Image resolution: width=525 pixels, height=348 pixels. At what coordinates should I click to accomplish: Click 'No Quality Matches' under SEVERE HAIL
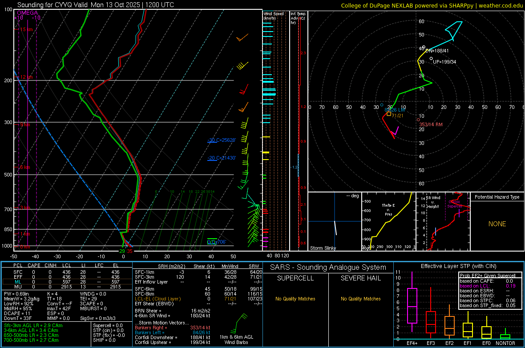tap(360, 299)
